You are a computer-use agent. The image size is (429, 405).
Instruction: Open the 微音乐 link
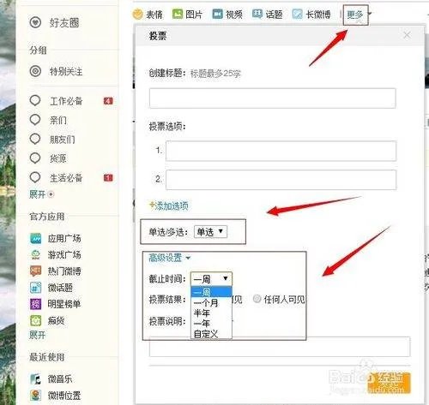point(60,379)
